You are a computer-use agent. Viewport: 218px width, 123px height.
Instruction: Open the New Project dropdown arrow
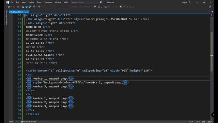pos(20,7)
